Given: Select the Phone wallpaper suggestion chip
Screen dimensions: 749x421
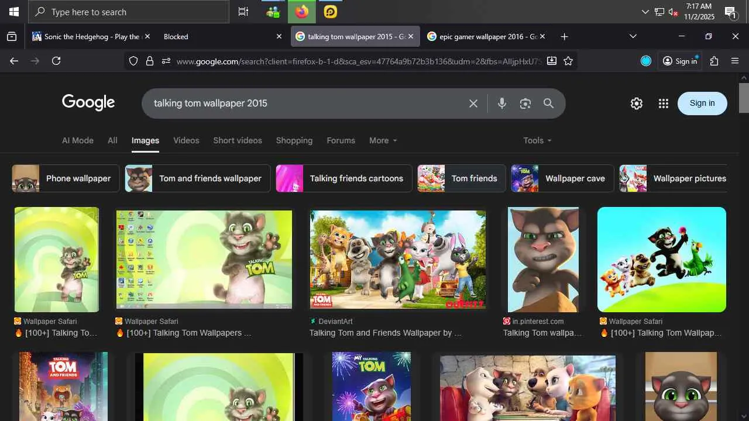Looking at the screenshot, I should point(66,178).
